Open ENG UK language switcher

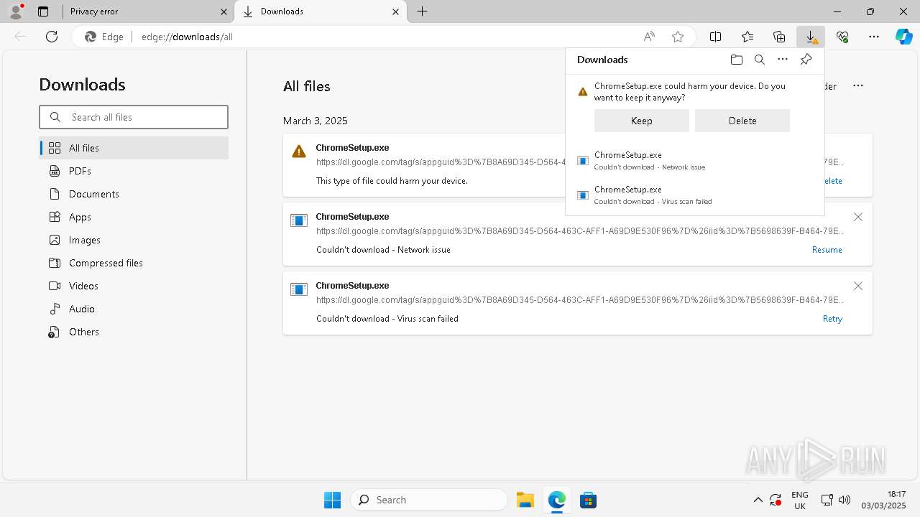(x=799, y=500)
